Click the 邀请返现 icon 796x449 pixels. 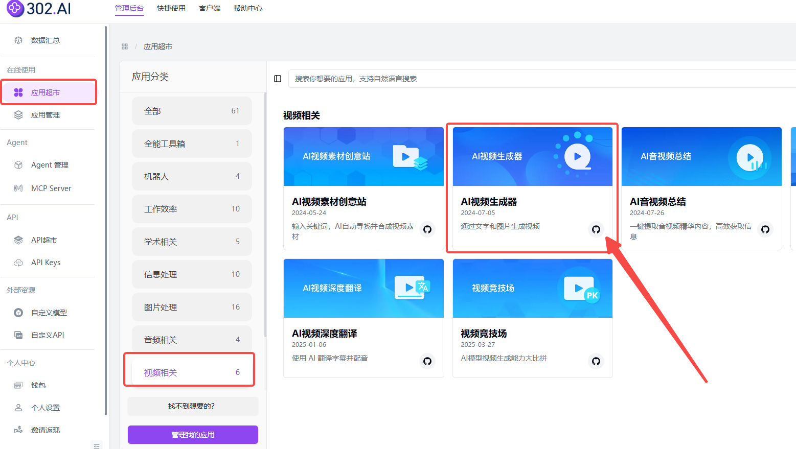coord(18,430)
